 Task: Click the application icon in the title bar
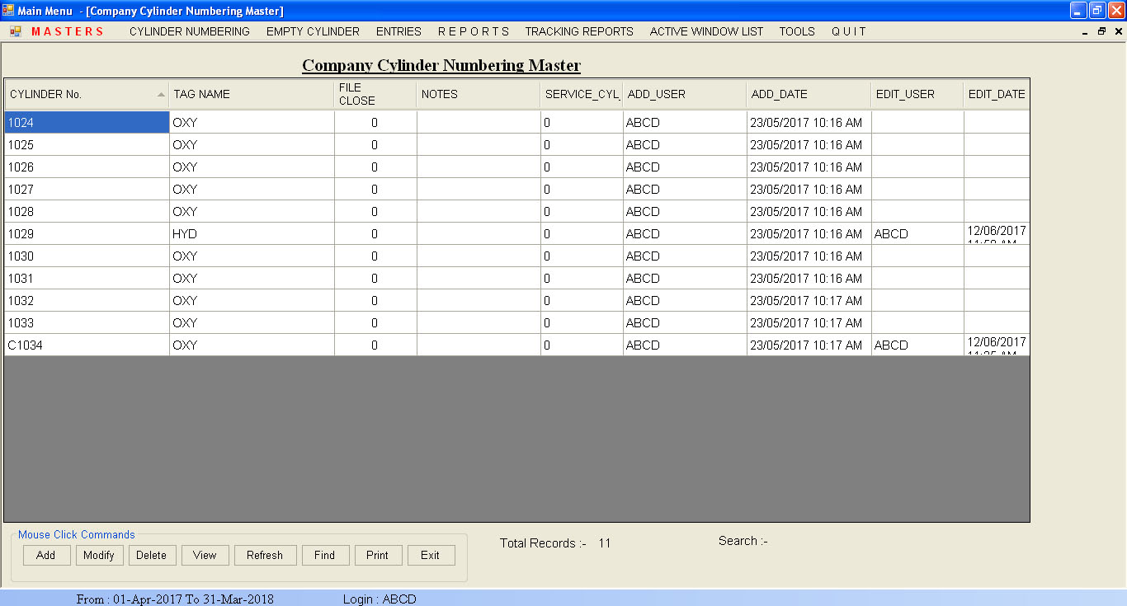[8, 11]
